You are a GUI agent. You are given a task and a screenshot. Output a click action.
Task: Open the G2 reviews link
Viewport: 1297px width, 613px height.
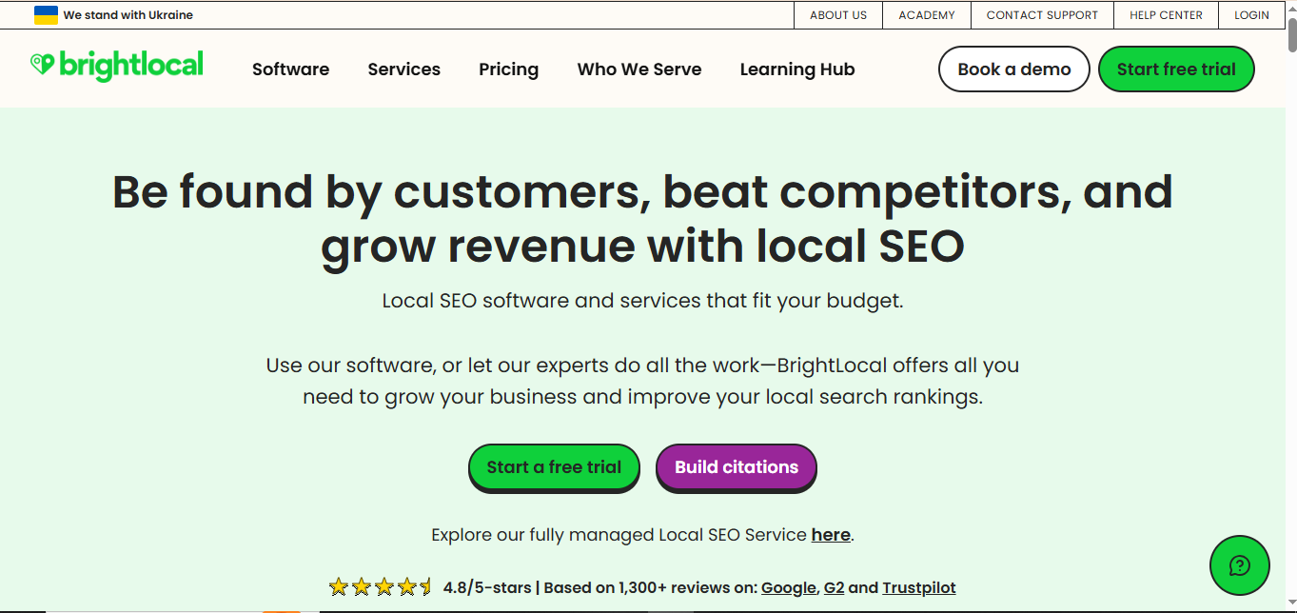(x=834, y=587)
